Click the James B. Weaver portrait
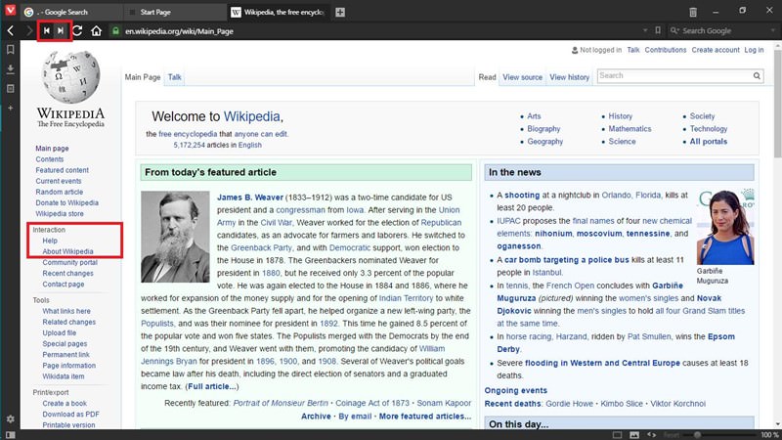This screenshot has width=782, height=440. coord(175,237)
